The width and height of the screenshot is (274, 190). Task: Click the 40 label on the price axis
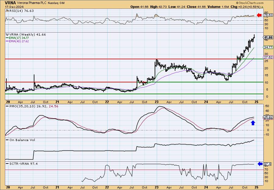tap(266, 40)
